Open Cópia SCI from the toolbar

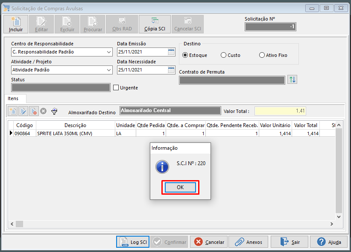[x=155, y=24]
